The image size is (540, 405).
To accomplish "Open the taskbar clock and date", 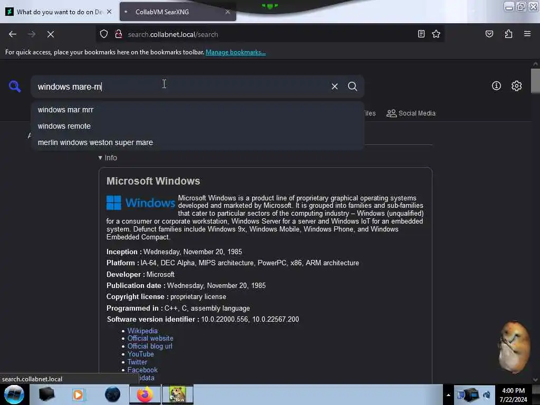I will tap(513, 394).
